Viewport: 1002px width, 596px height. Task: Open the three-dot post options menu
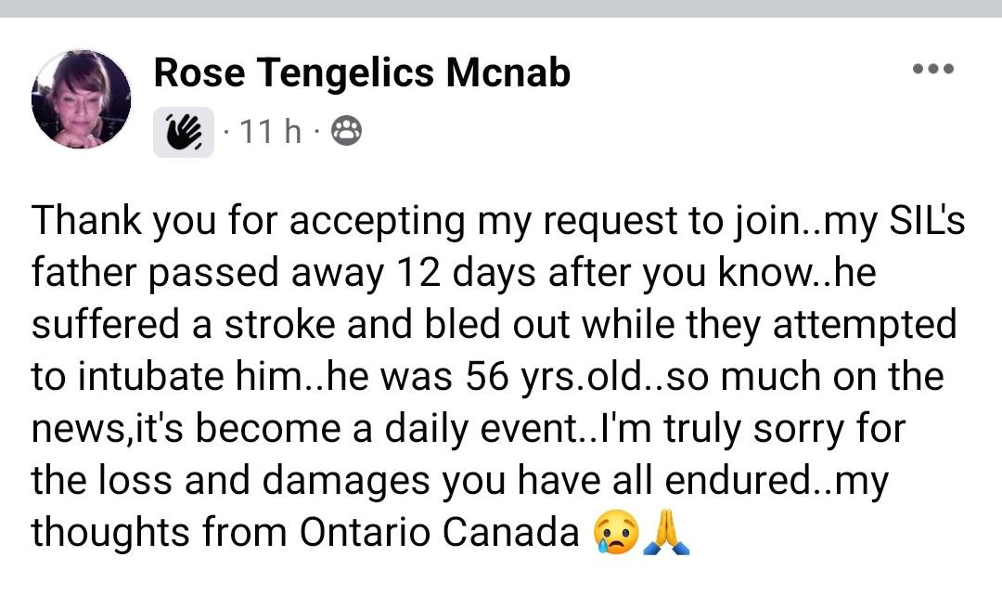click(x=932, y=69)
